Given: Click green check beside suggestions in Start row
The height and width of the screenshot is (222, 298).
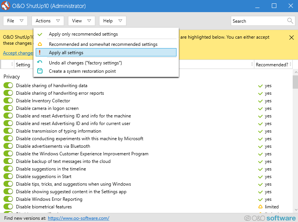Looking at the screenshot, I should (x=260, y=177).
